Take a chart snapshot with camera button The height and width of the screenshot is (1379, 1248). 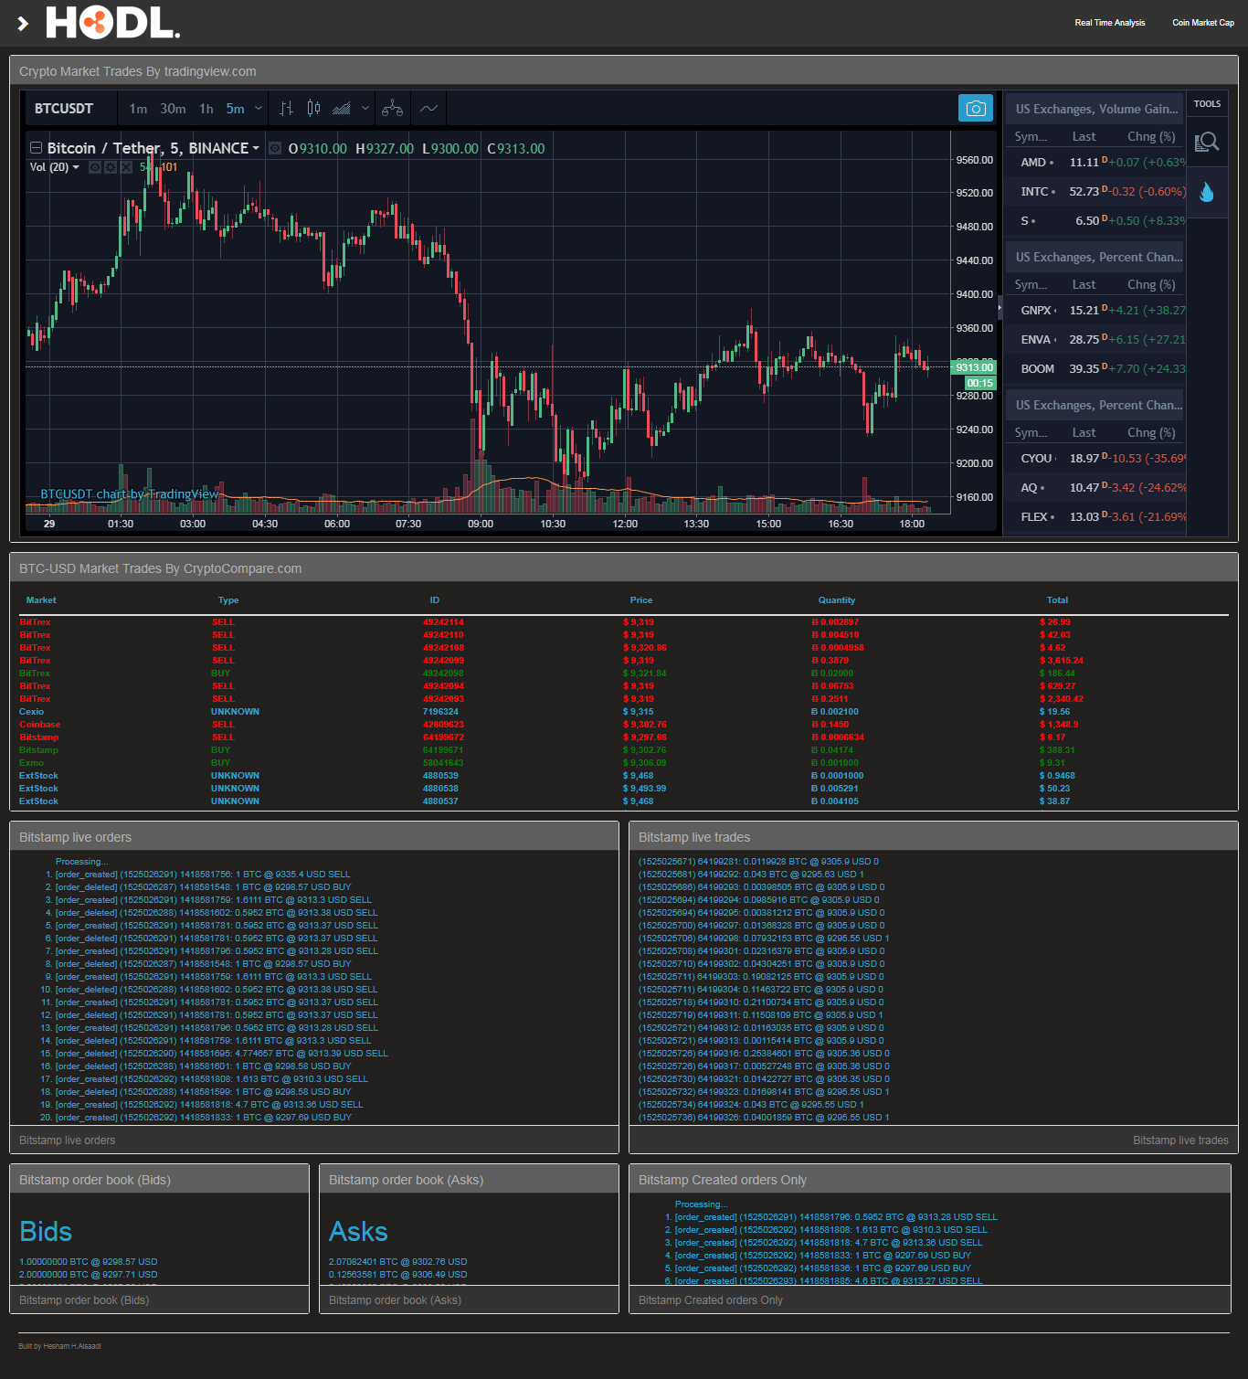point(976,108)
